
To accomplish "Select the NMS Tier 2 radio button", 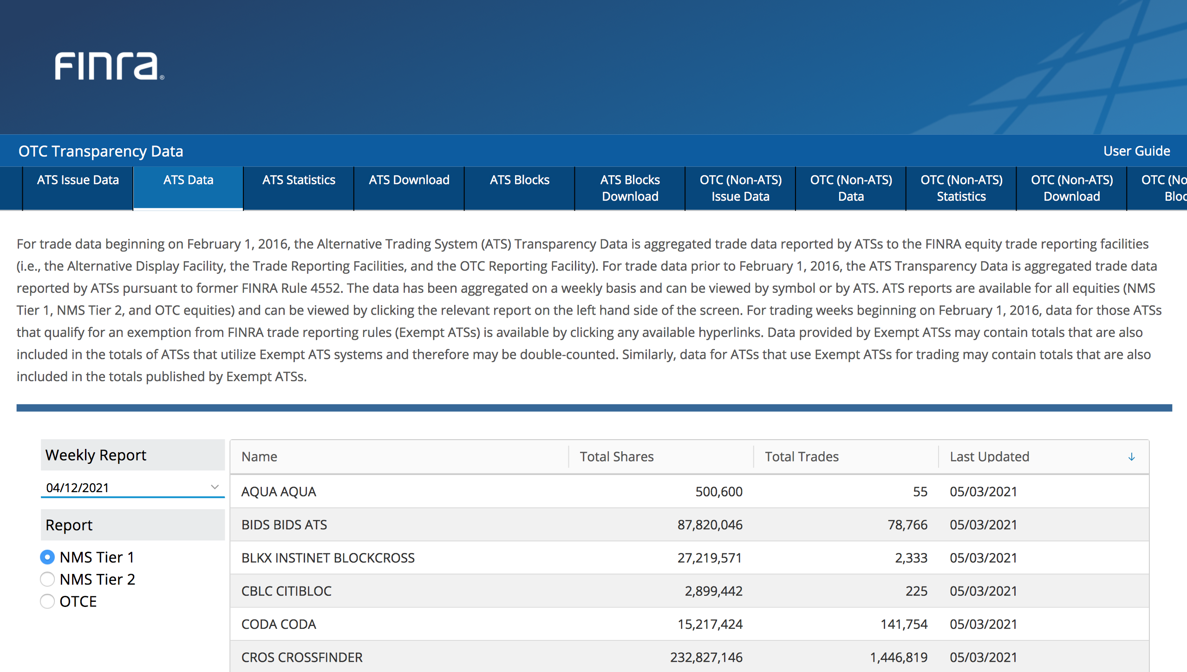I will pyautogui.click(x=47, y=579).
